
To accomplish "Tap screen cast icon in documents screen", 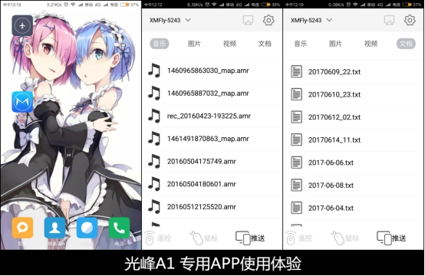I will (x=389, y=20).
